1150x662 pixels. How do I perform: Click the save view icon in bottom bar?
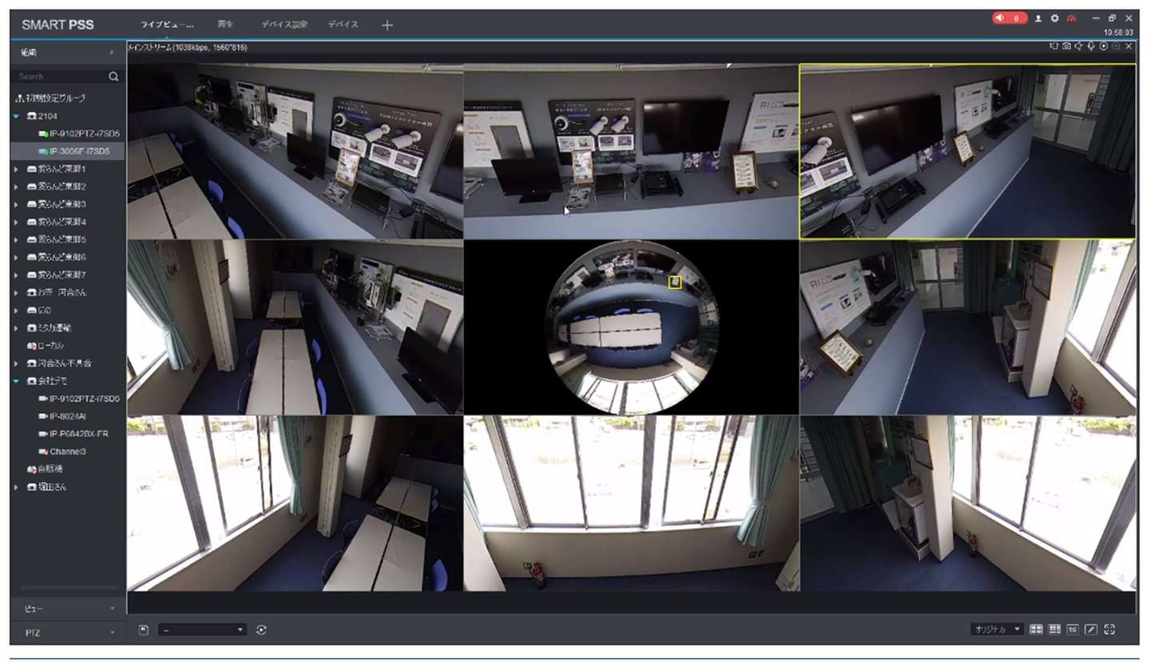pos(144,629)
